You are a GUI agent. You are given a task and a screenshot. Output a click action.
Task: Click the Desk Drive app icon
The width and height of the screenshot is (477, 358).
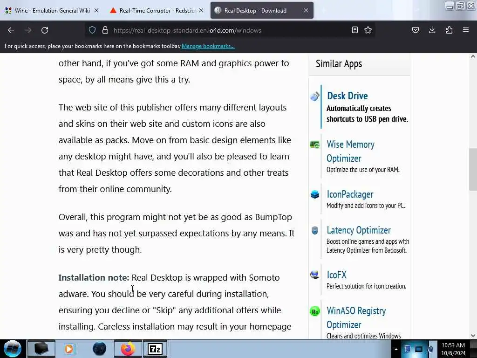click(315, 96)
